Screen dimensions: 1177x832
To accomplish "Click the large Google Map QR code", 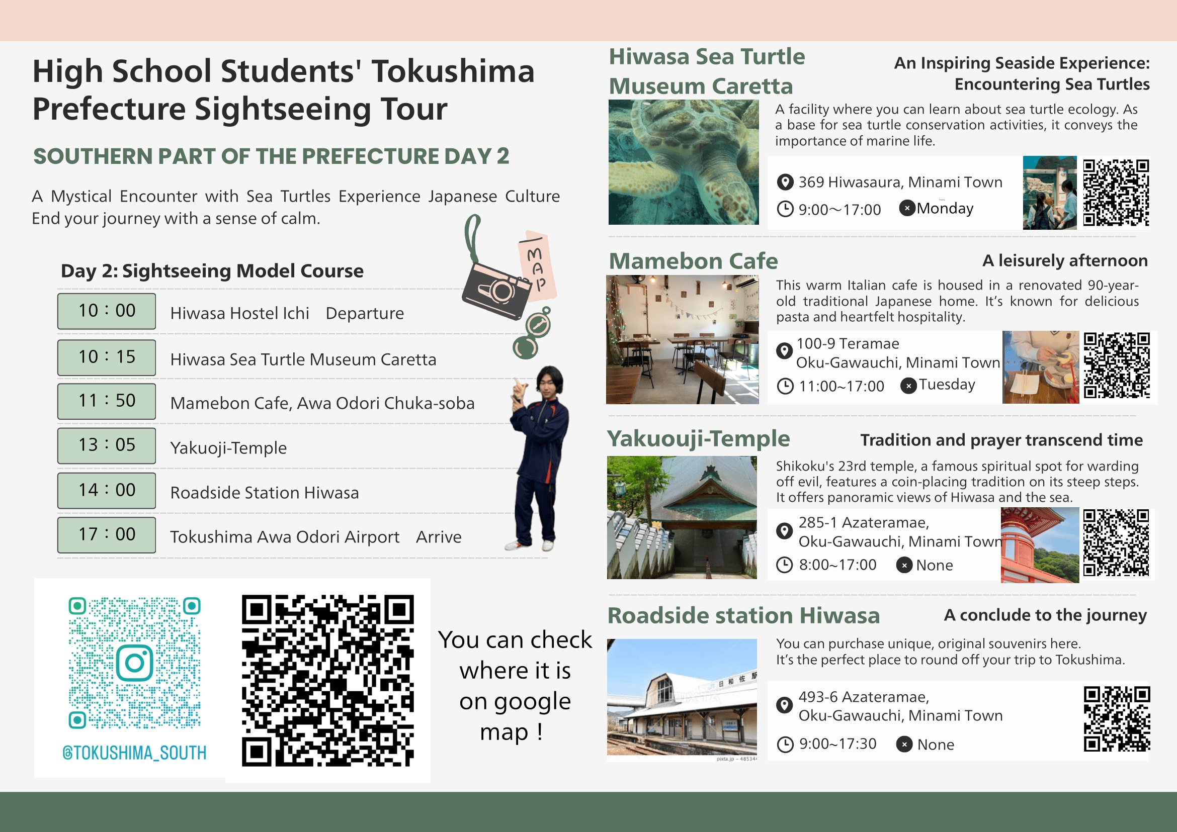I will 327,680.
